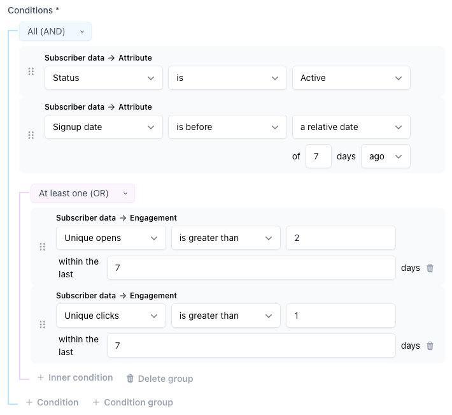Screen dimensions: 452x415
Task: Open the Unique opens metric dropdown
Action: (111, 238)
